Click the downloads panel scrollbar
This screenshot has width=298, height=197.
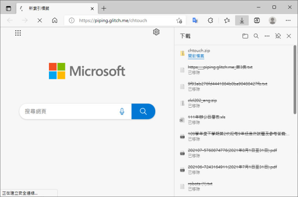tap(295, 80)
